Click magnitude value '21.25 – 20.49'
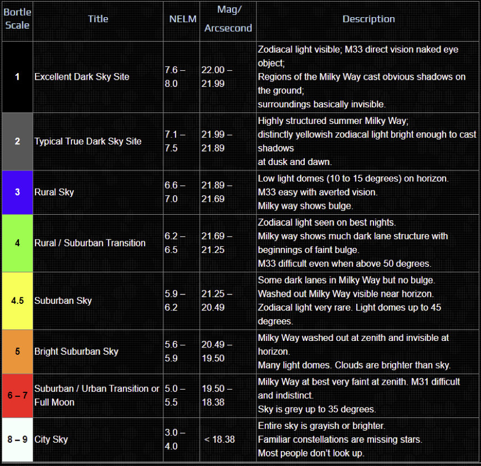The height and width of the screenshot is (466, 481). pos(217,301)
